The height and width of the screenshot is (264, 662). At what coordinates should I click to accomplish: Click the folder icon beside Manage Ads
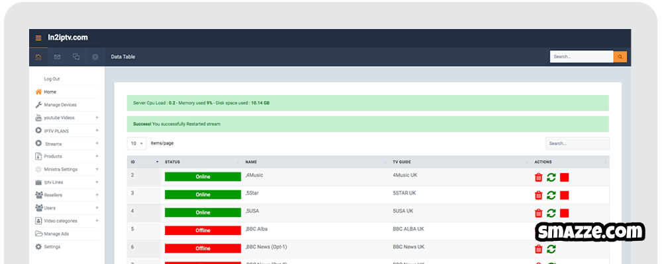coord(39,234)
